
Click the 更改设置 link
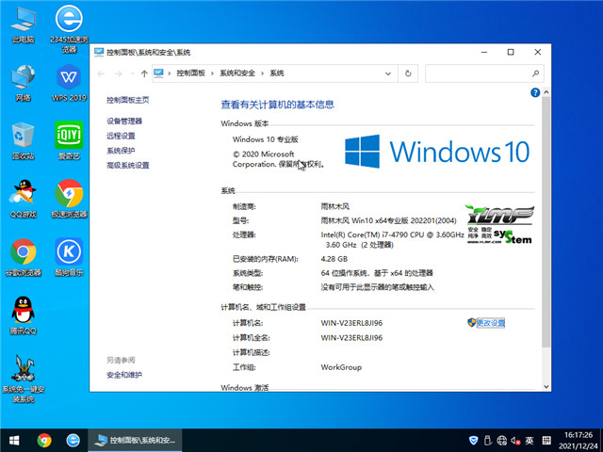pyautogui.click(x=491, y=323)
